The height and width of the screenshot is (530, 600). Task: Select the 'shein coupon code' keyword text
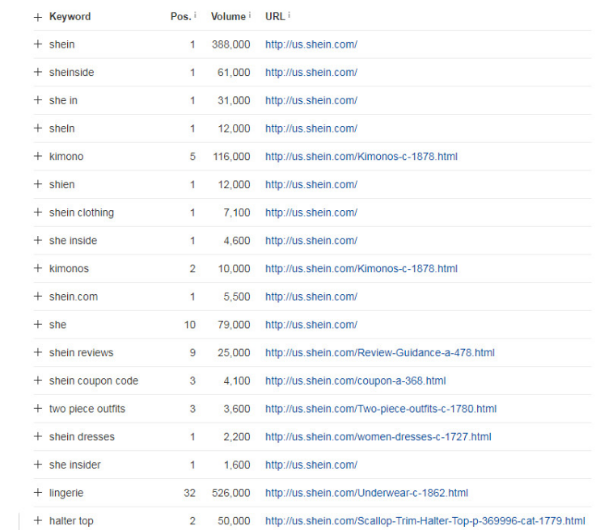click(94, 381)
